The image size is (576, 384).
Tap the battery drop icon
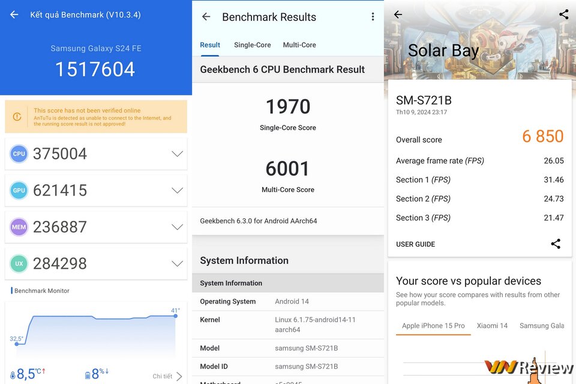tap(88, 375)
